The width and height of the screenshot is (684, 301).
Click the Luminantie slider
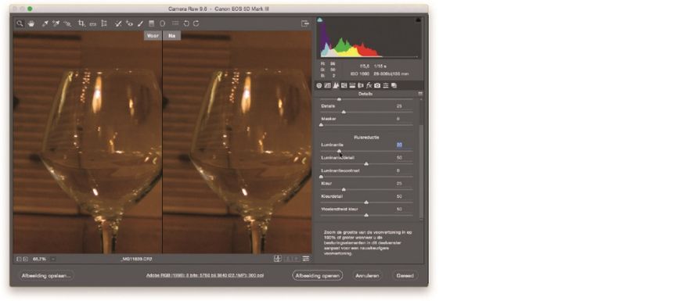click(x=366, y=151)
